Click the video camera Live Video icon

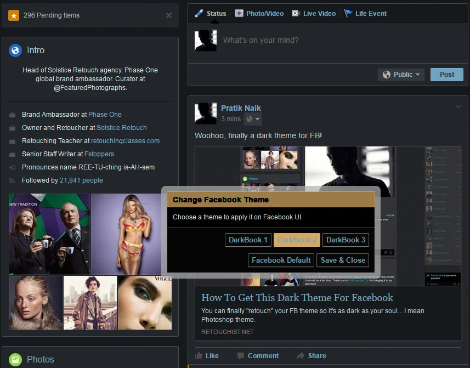click(x=296, y=14)
